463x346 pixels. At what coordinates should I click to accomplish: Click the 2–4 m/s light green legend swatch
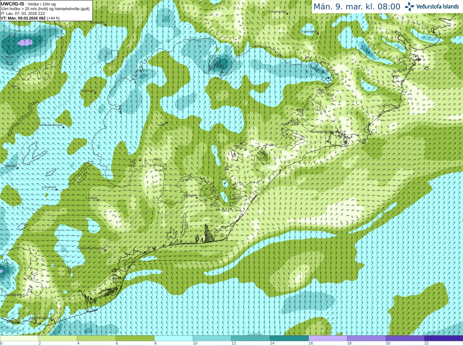pyautogui.click(x=58, y=338)
